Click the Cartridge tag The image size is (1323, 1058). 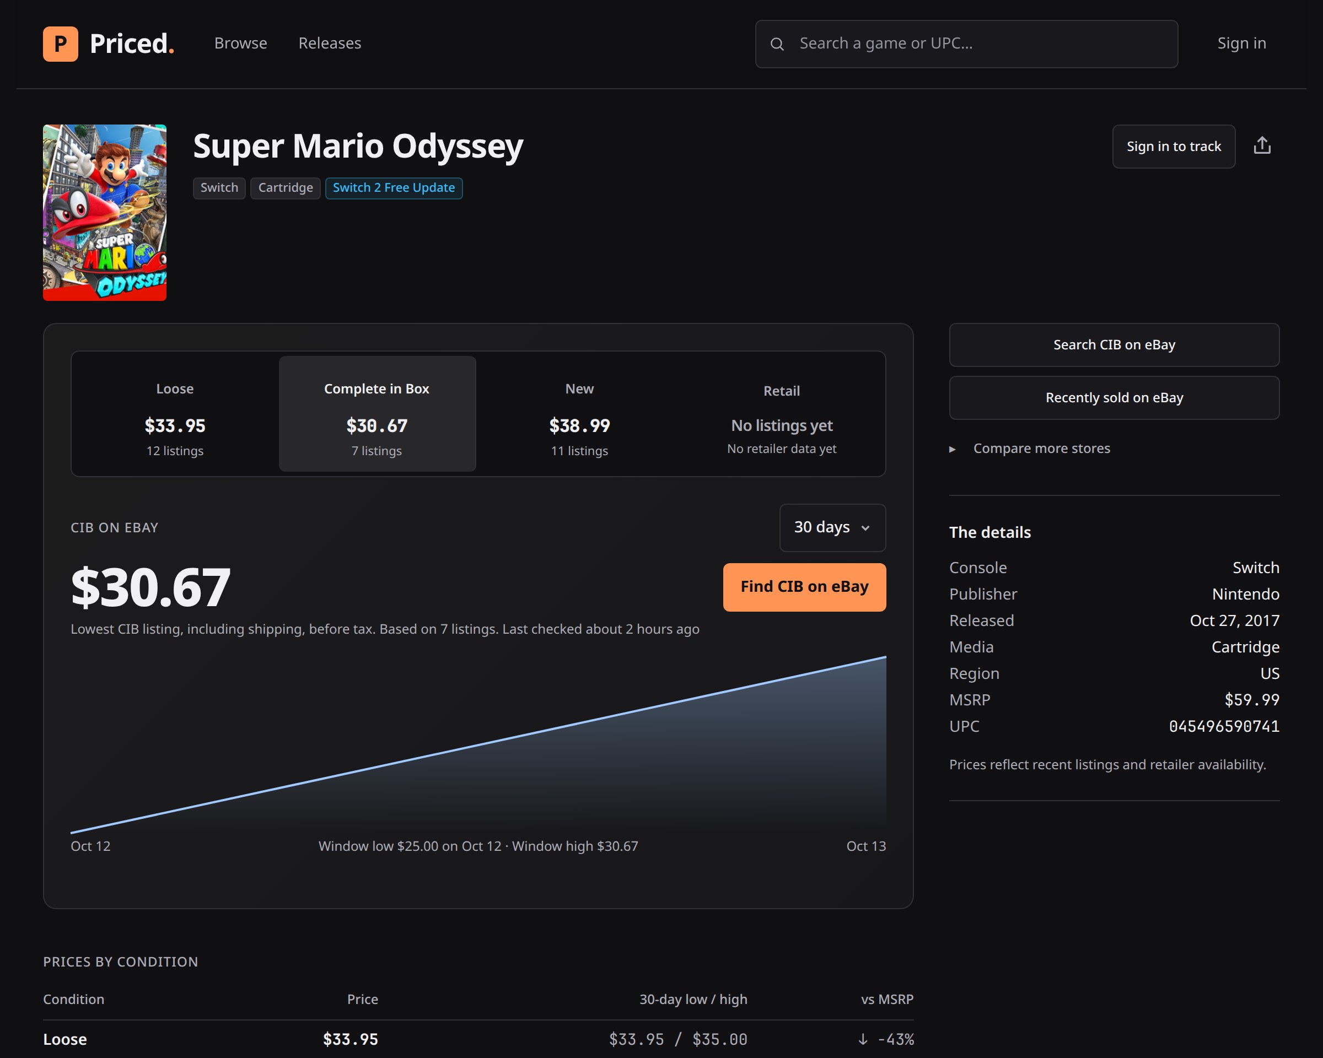point(286,188)
